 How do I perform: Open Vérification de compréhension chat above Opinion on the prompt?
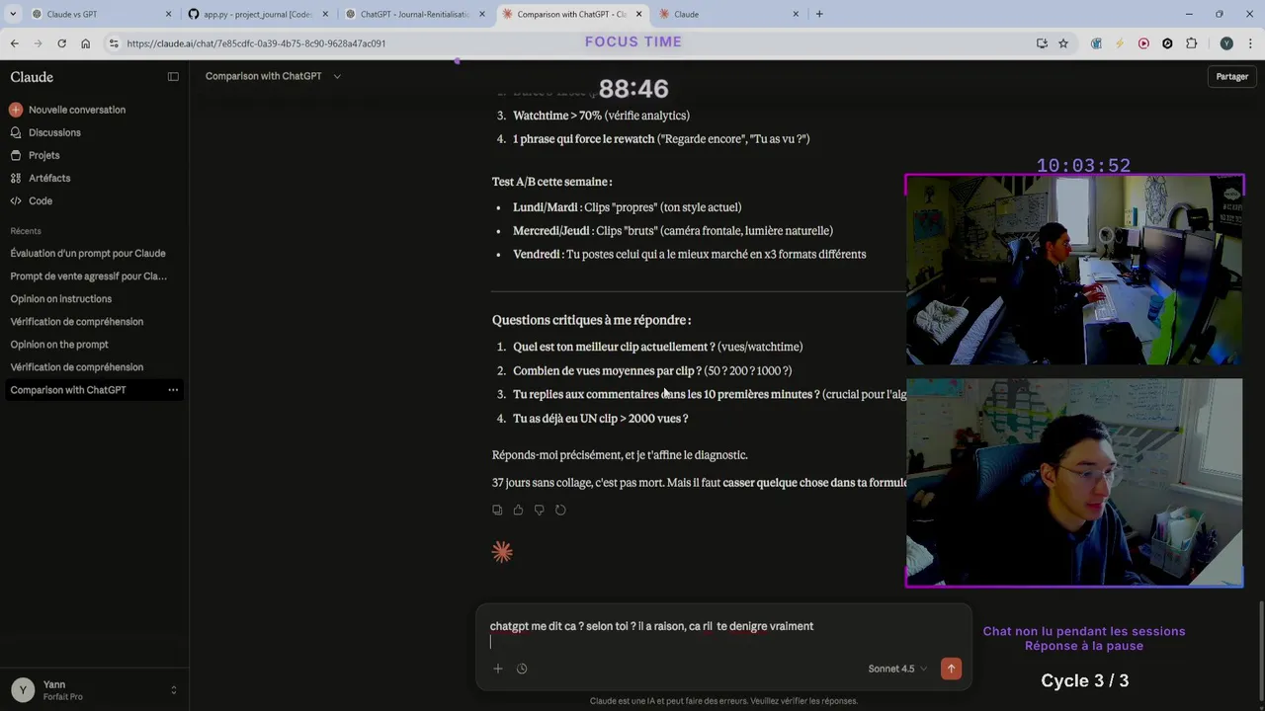point(77,322)
